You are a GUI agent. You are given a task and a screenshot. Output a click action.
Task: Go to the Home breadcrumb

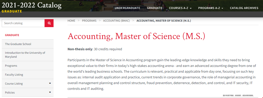pos(71,21)
